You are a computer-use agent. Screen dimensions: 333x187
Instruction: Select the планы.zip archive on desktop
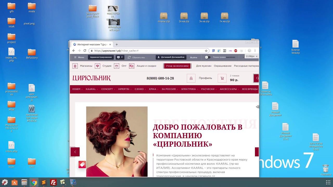pyautogui.click(x=164, y=18)
